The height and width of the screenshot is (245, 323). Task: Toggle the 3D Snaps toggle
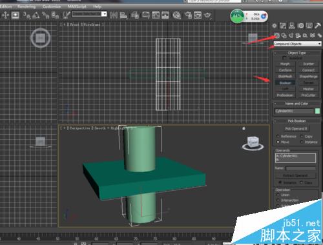(26, 15)
